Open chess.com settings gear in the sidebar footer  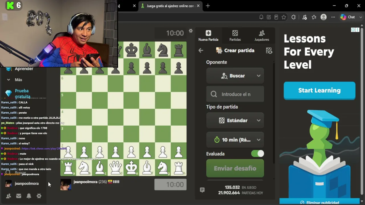[x=39, y=196]
